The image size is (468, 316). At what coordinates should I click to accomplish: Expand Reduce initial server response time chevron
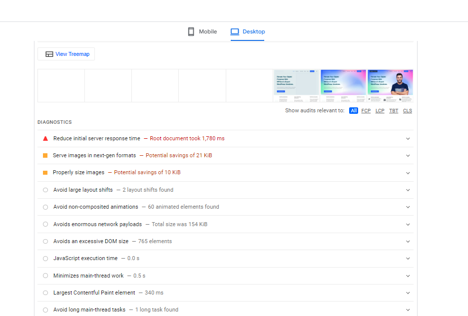click(408, 139)
